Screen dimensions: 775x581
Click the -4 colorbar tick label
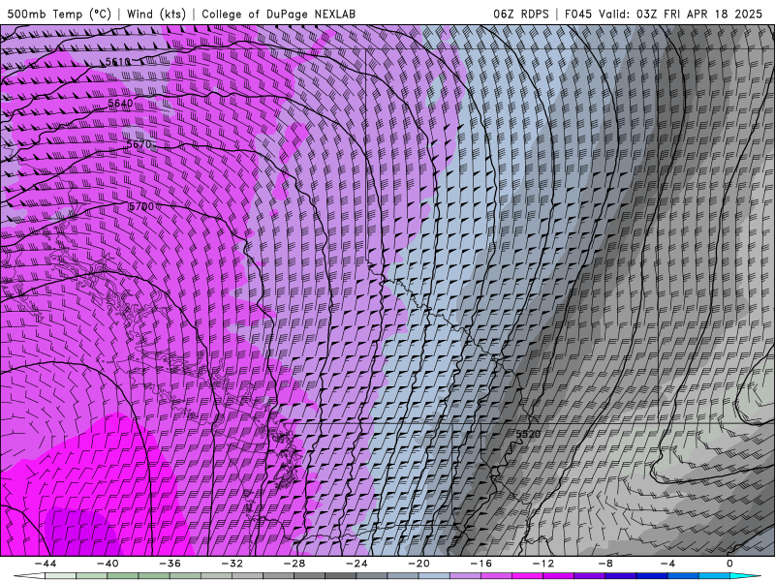coord(667,564)
